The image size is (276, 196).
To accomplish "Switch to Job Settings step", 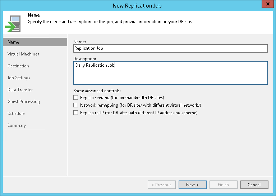I will click(19, 78).
